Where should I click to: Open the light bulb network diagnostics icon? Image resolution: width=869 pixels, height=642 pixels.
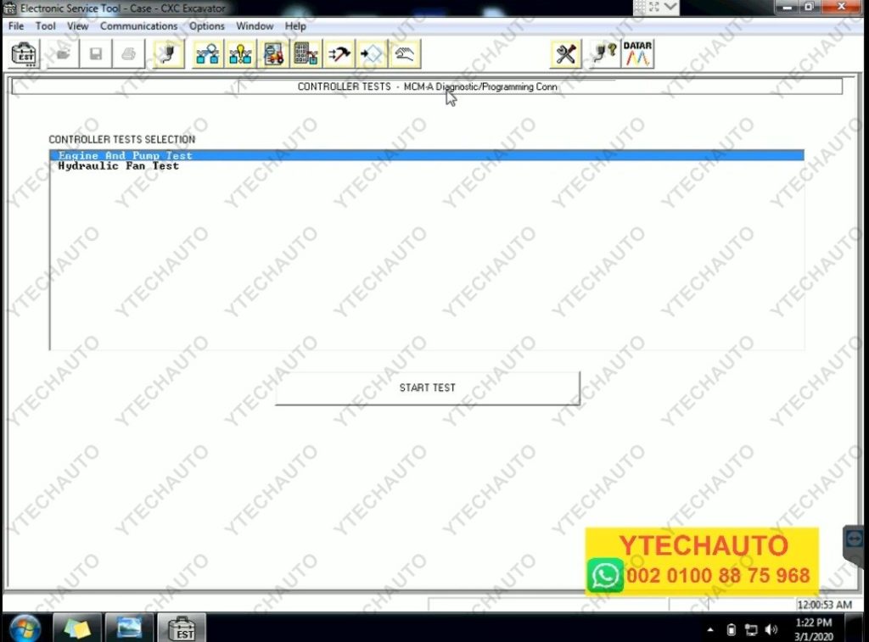tap(240, 54)
